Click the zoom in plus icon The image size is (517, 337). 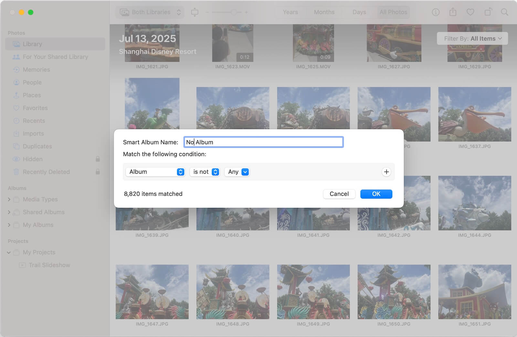246,12
